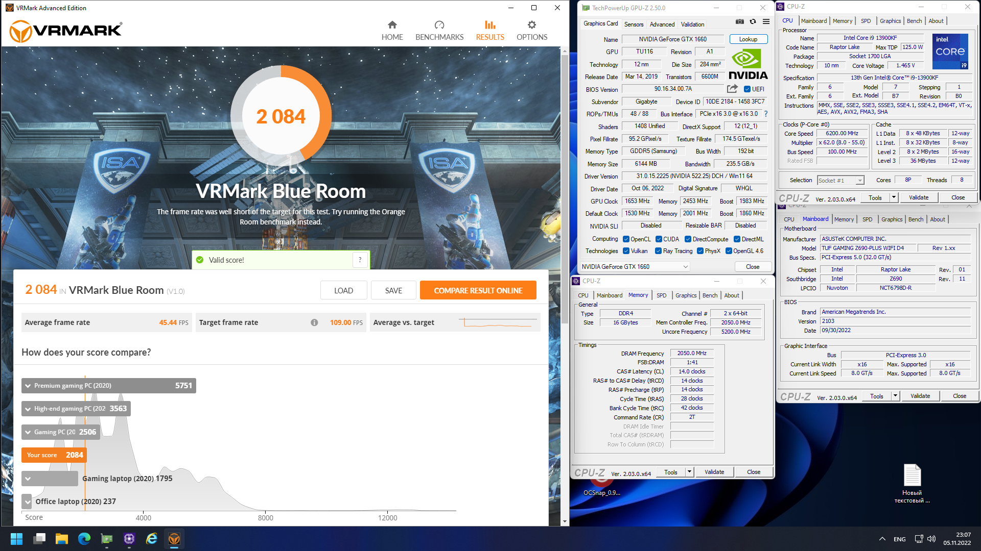The image size is (981, 551).
Task: Open the Новый текстовый desktop file
Action: pos(912,483)
